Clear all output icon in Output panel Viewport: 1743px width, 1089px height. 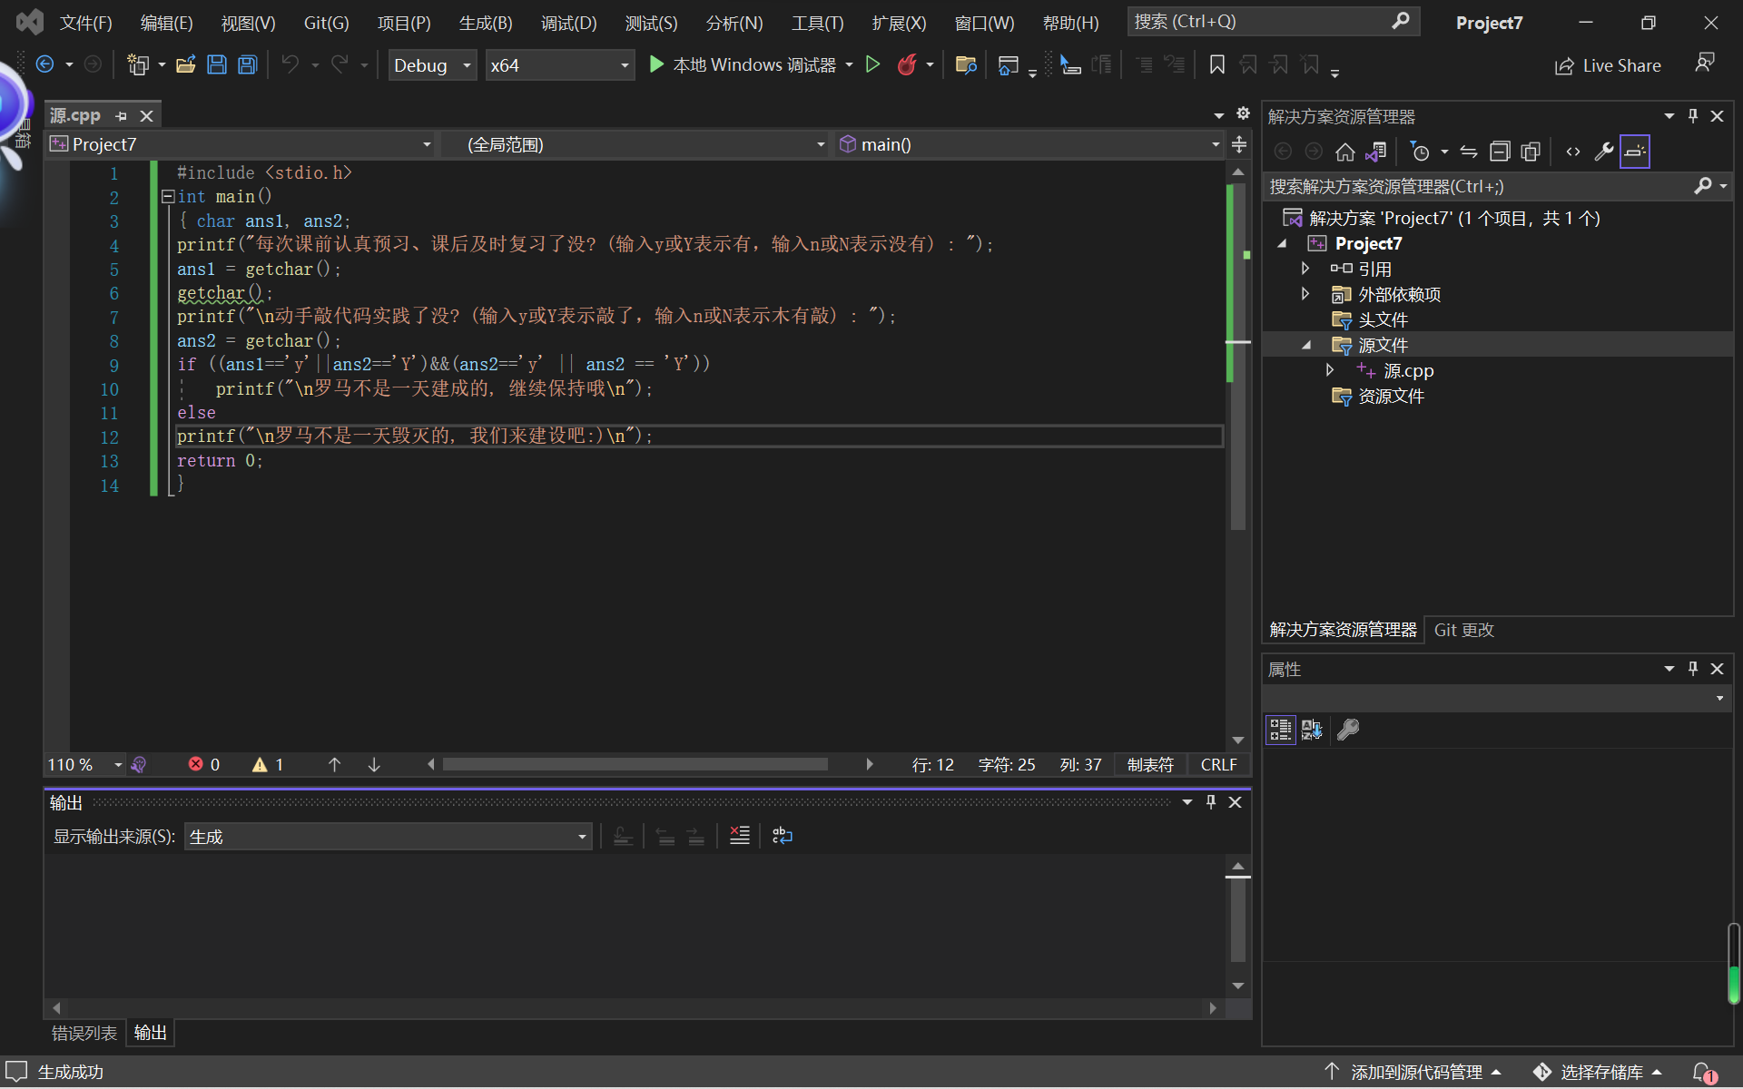[x=740, y=836]
